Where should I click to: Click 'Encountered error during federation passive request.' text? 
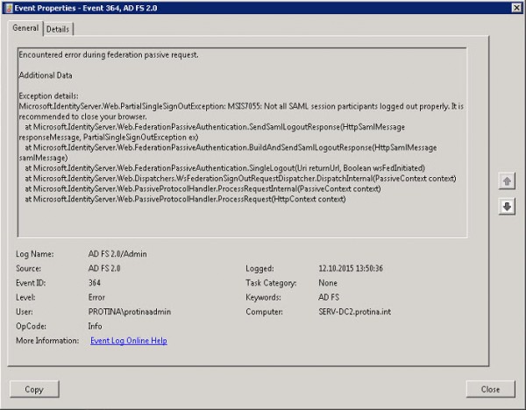[109, 54]
